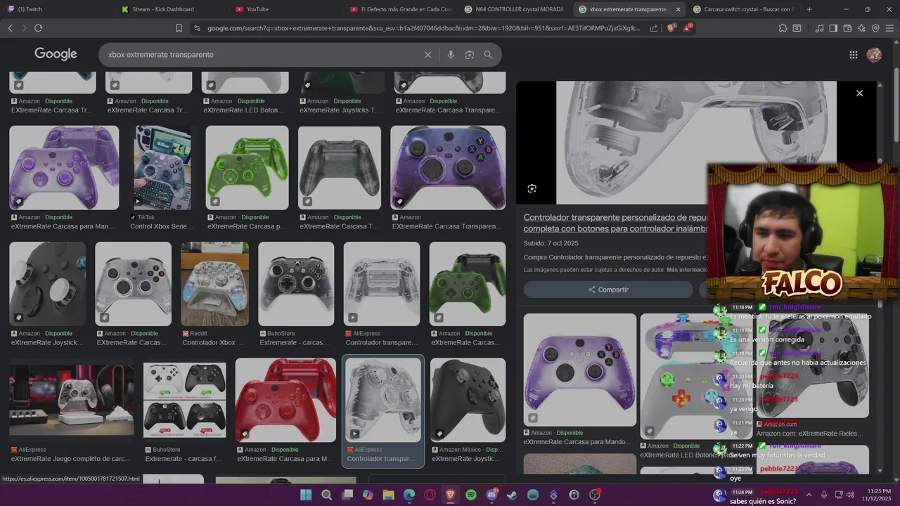
Task: Submit search with the magnifying glass icon
Action: [x=488, y=55]
